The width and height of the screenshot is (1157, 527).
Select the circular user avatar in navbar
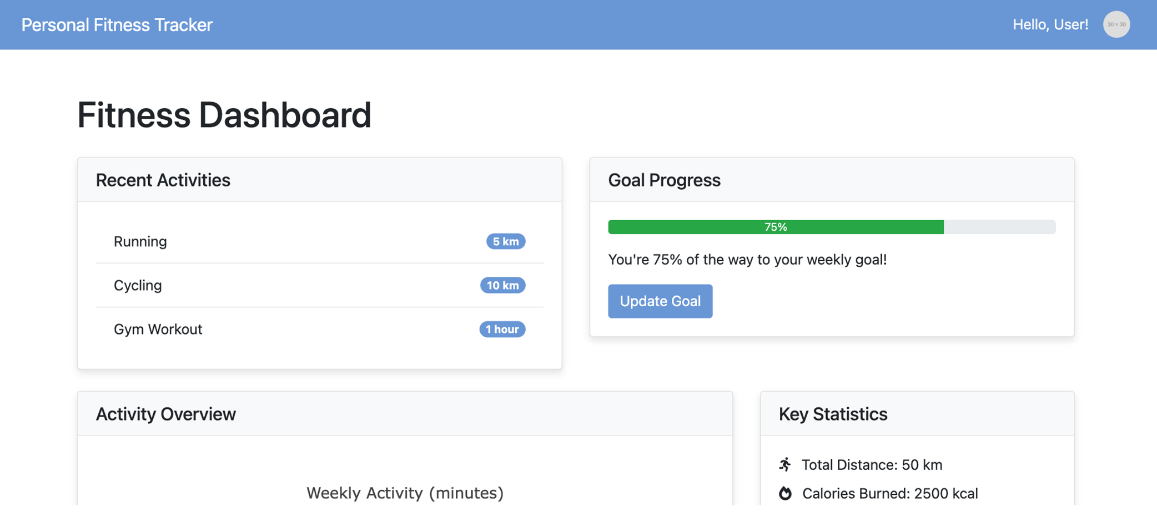(1116, 24)
